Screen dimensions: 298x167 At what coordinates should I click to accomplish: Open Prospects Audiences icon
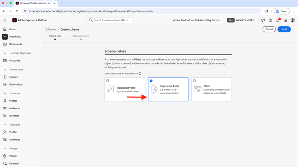(x=5, y=140)
